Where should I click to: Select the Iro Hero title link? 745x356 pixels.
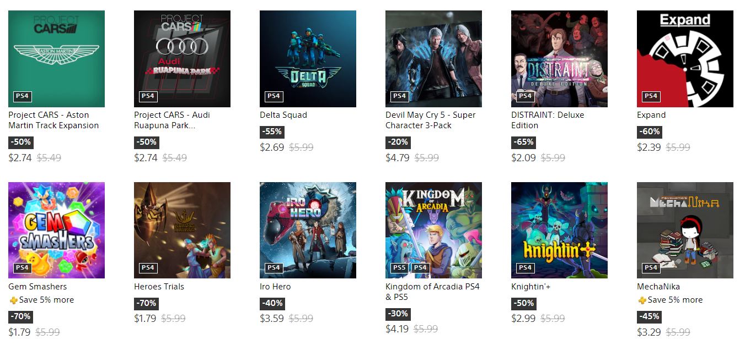pos(275,287)
